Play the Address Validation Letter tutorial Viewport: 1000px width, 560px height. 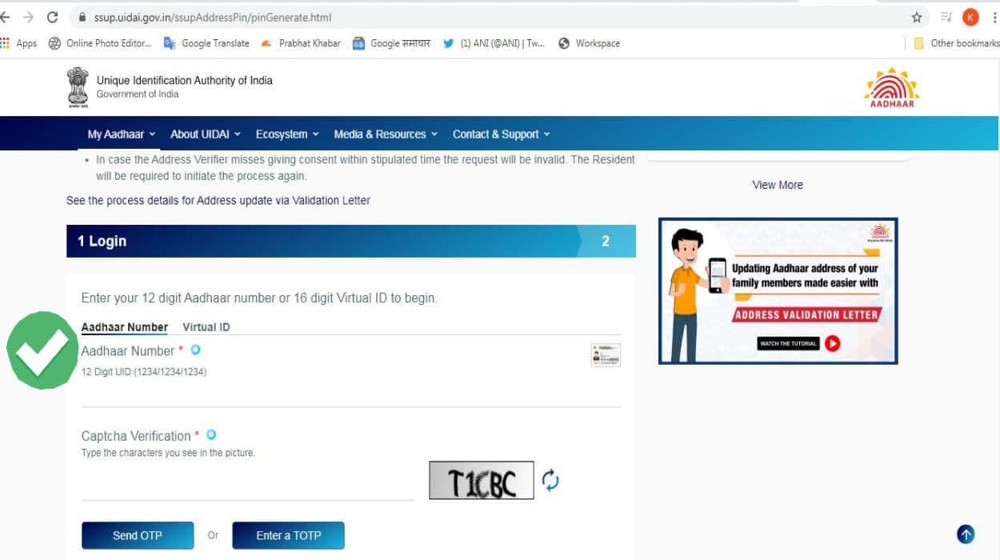point(832,343)
